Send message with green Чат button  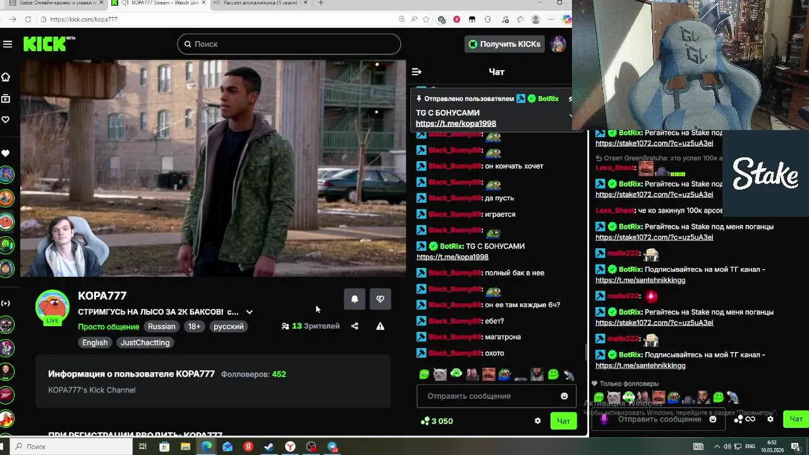click(563, 421)
